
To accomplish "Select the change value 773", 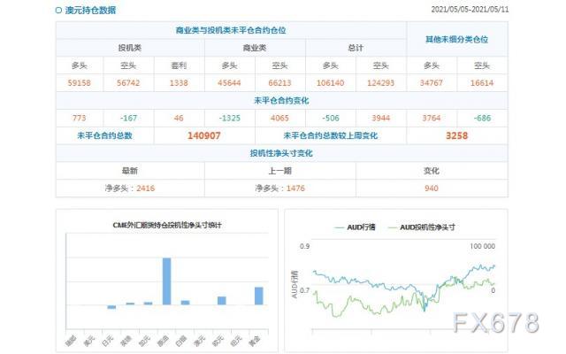I will pos(80,118).
